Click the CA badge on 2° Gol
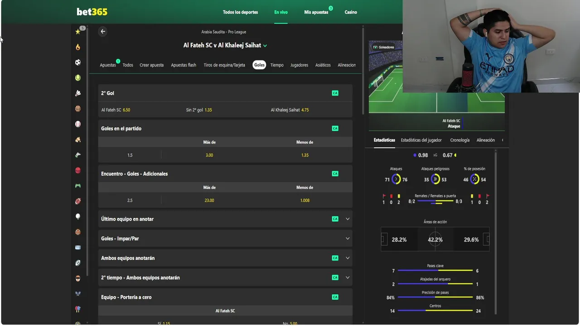Image resolution: width=580 pixels, height=326 pixels. (x=335, y=93)
